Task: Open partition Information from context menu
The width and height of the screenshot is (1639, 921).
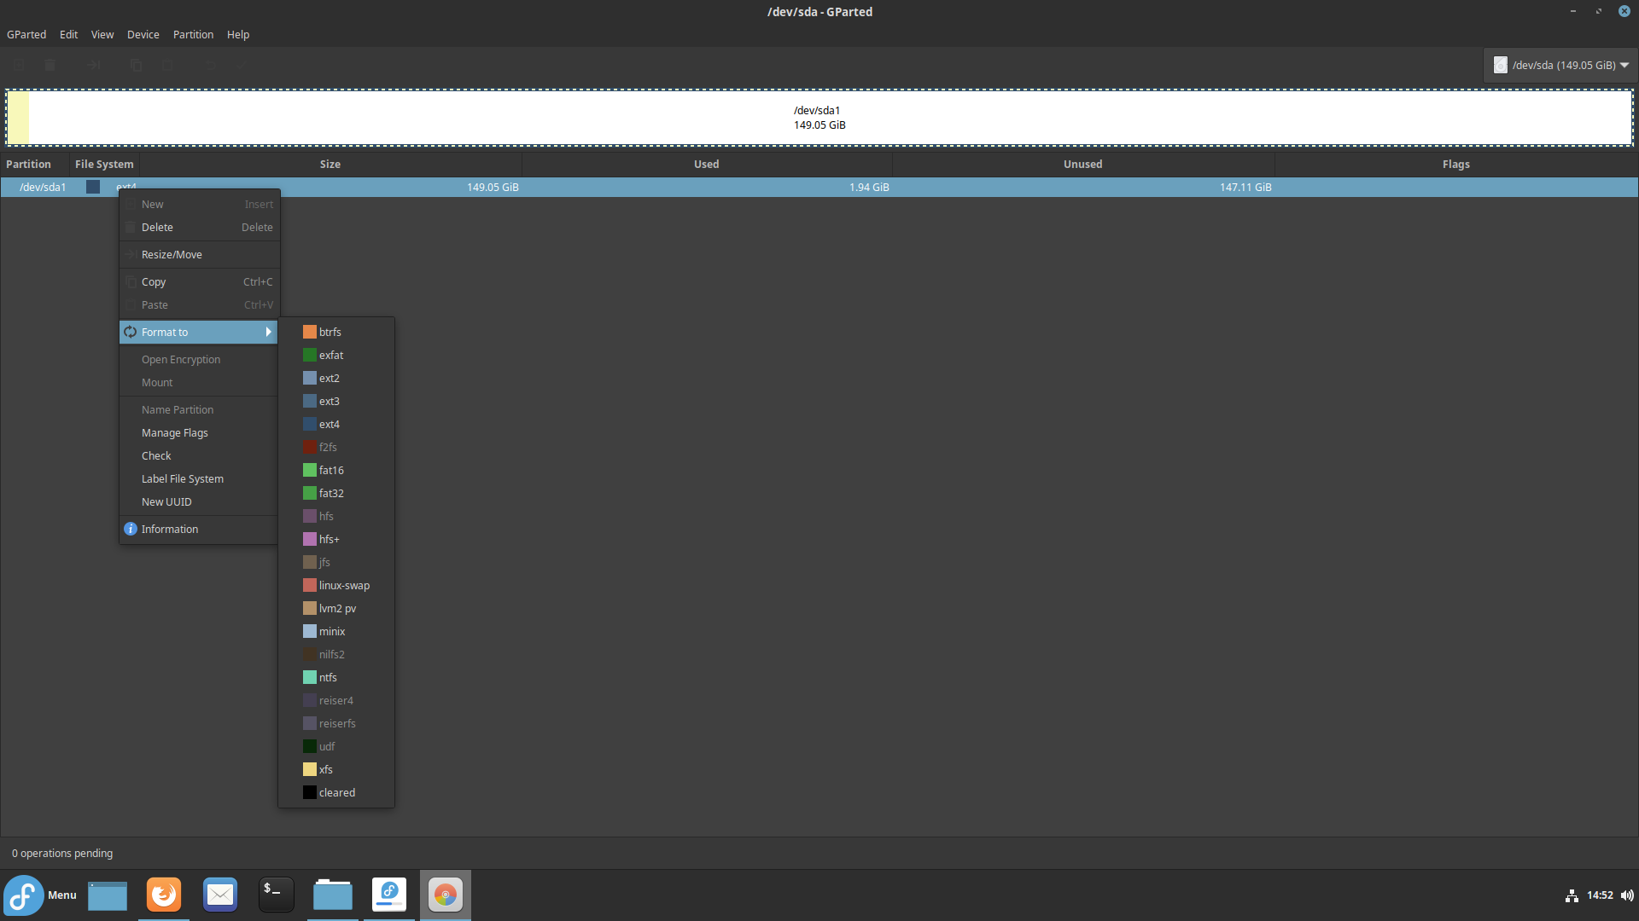Action: [x=199, y=530]
